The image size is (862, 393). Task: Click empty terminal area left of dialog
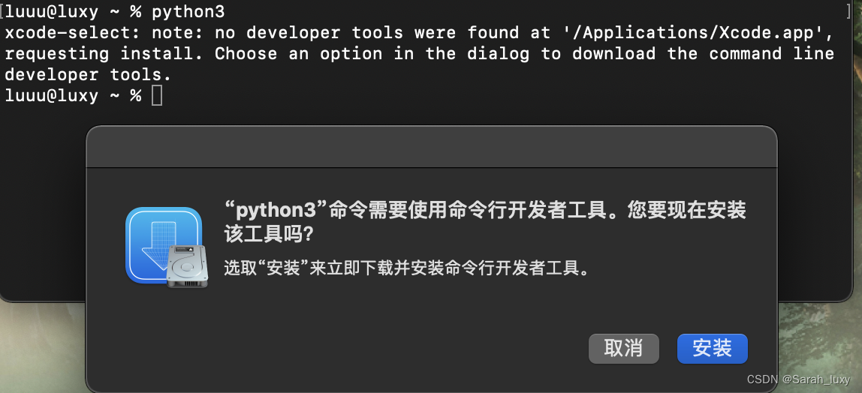(x=43, y=208)
